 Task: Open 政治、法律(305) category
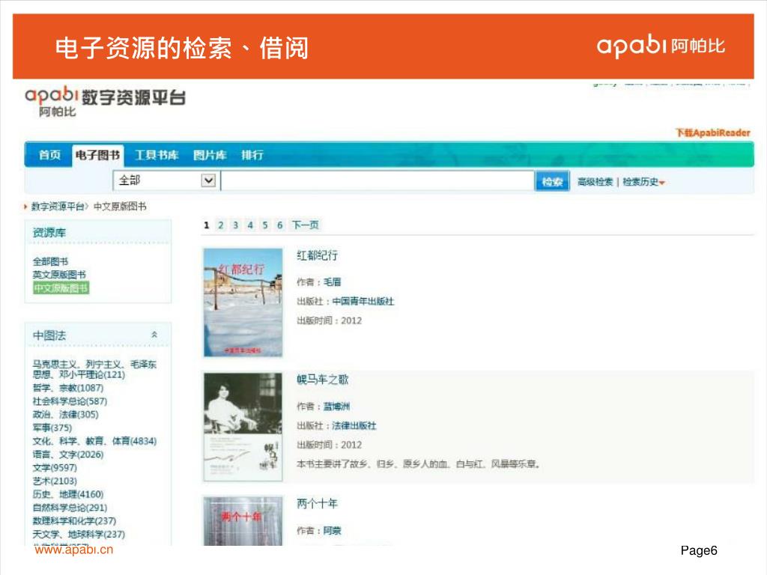[66, 414]
